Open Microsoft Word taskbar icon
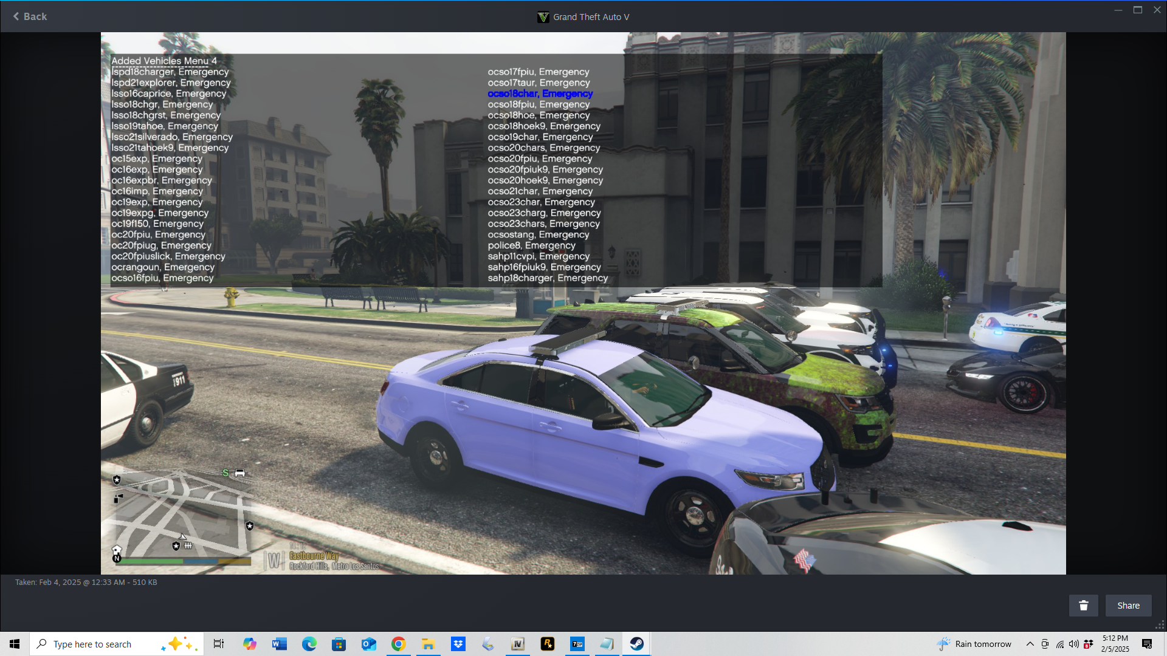The width and height of the screenshot is (1167, 656). pyautogui.click(x=279, y=644)
